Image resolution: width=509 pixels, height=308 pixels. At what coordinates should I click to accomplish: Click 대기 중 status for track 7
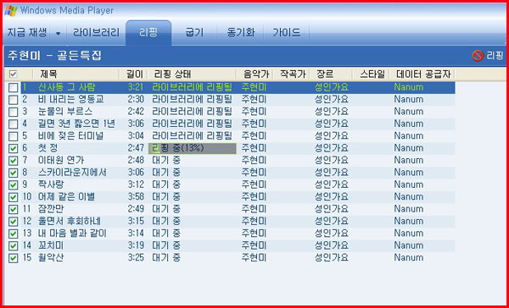pyautogui.click(x=166, y=160)
